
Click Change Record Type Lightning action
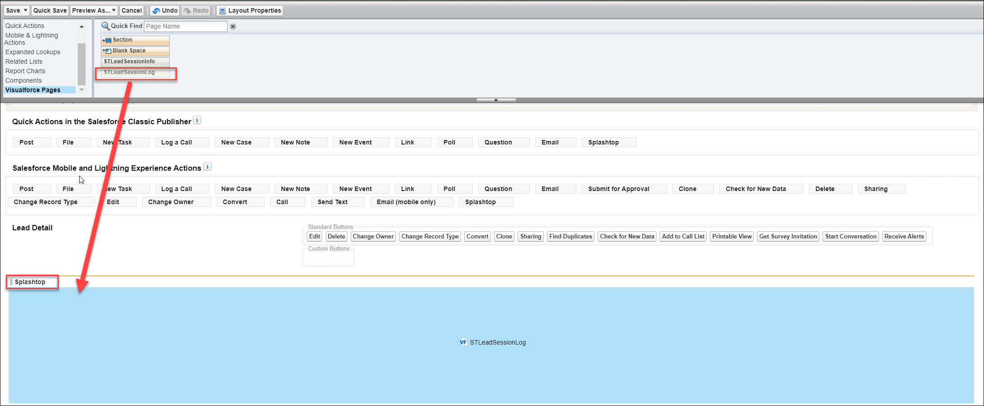51,202
